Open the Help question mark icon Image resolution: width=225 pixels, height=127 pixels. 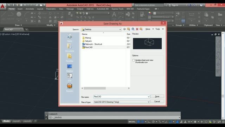pyautogui.click(x=201, y=5)
